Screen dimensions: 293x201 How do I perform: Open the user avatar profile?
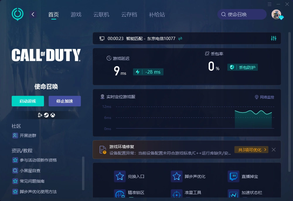pos(276,14)
